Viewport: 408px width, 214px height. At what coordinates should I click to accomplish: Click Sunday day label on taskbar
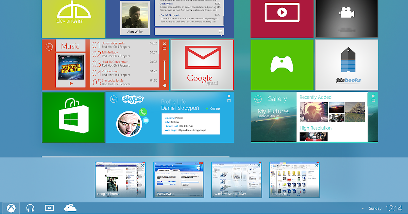coord(375,208)
